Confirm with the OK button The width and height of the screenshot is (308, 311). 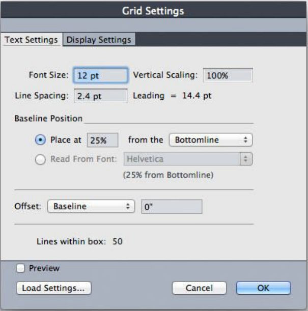pos(263,288)
